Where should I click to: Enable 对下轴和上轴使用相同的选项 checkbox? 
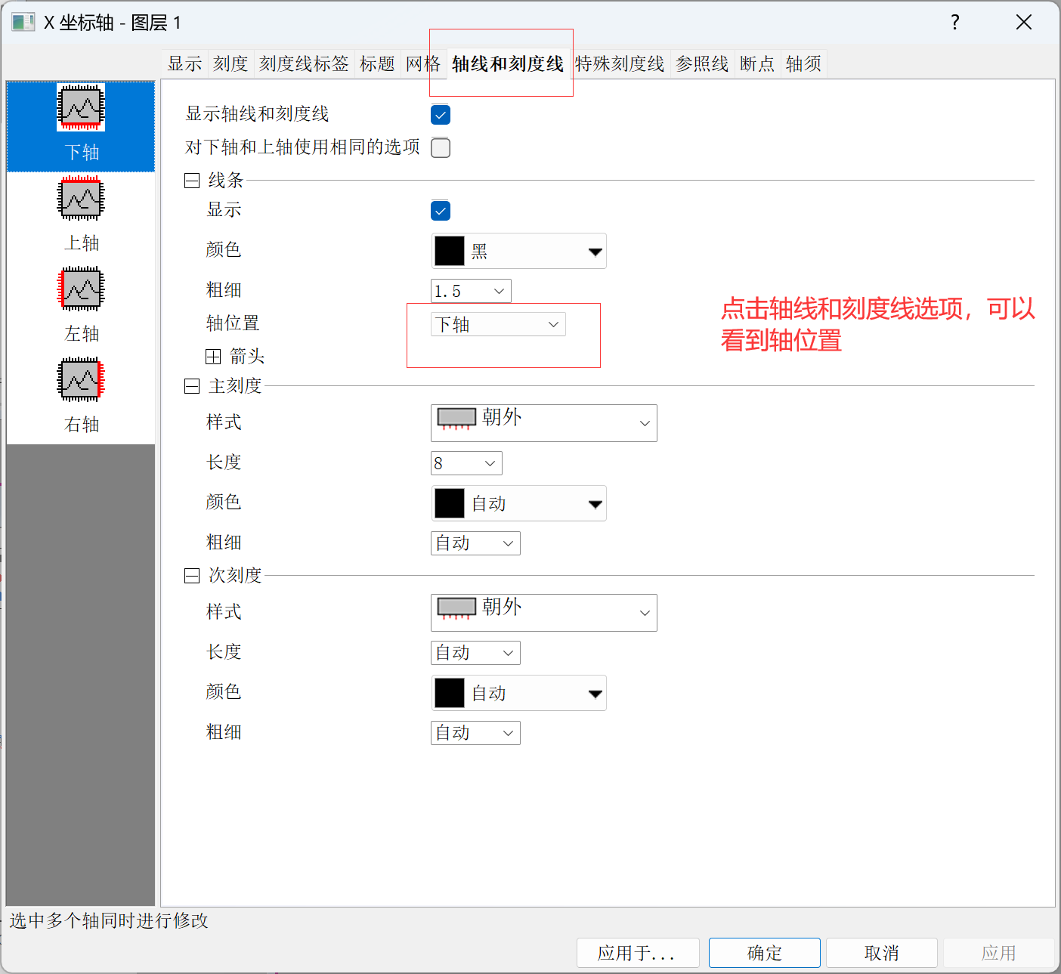441,147
